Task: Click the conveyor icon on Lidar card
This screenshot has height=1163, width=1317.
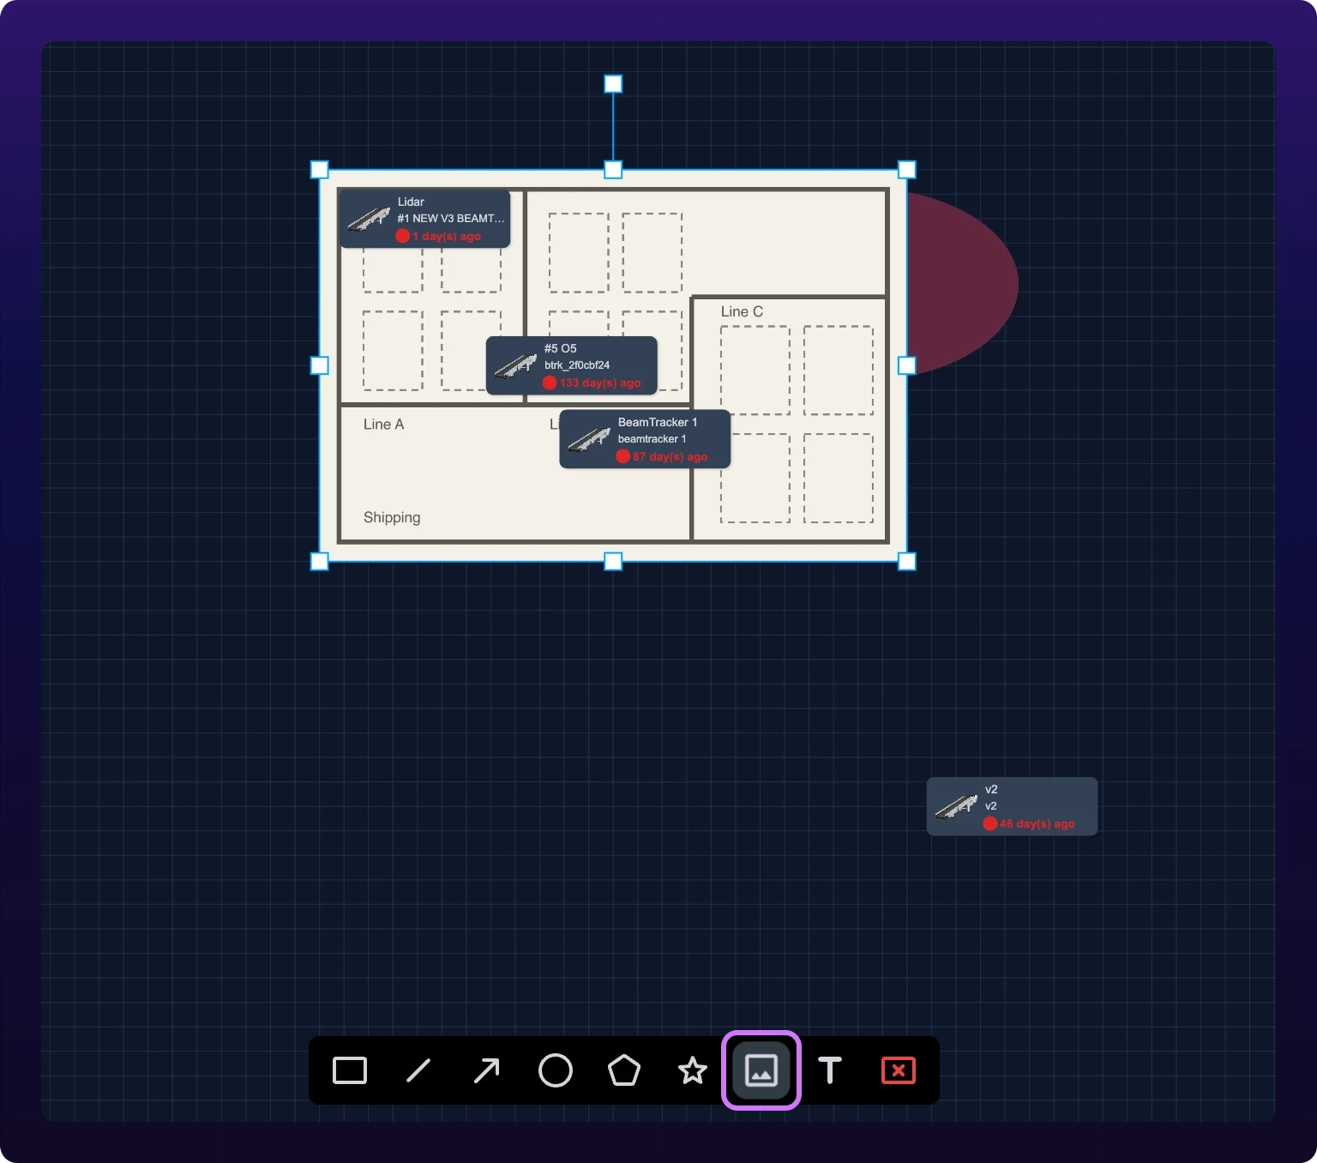Action: [x=369, y=219]
